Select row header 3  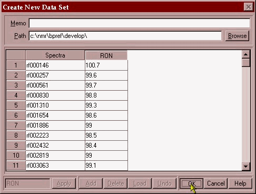(x=16, y=85)
